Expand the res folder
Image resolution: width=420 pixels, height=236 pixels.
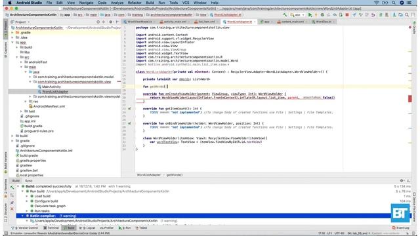[x=26, y=102]
